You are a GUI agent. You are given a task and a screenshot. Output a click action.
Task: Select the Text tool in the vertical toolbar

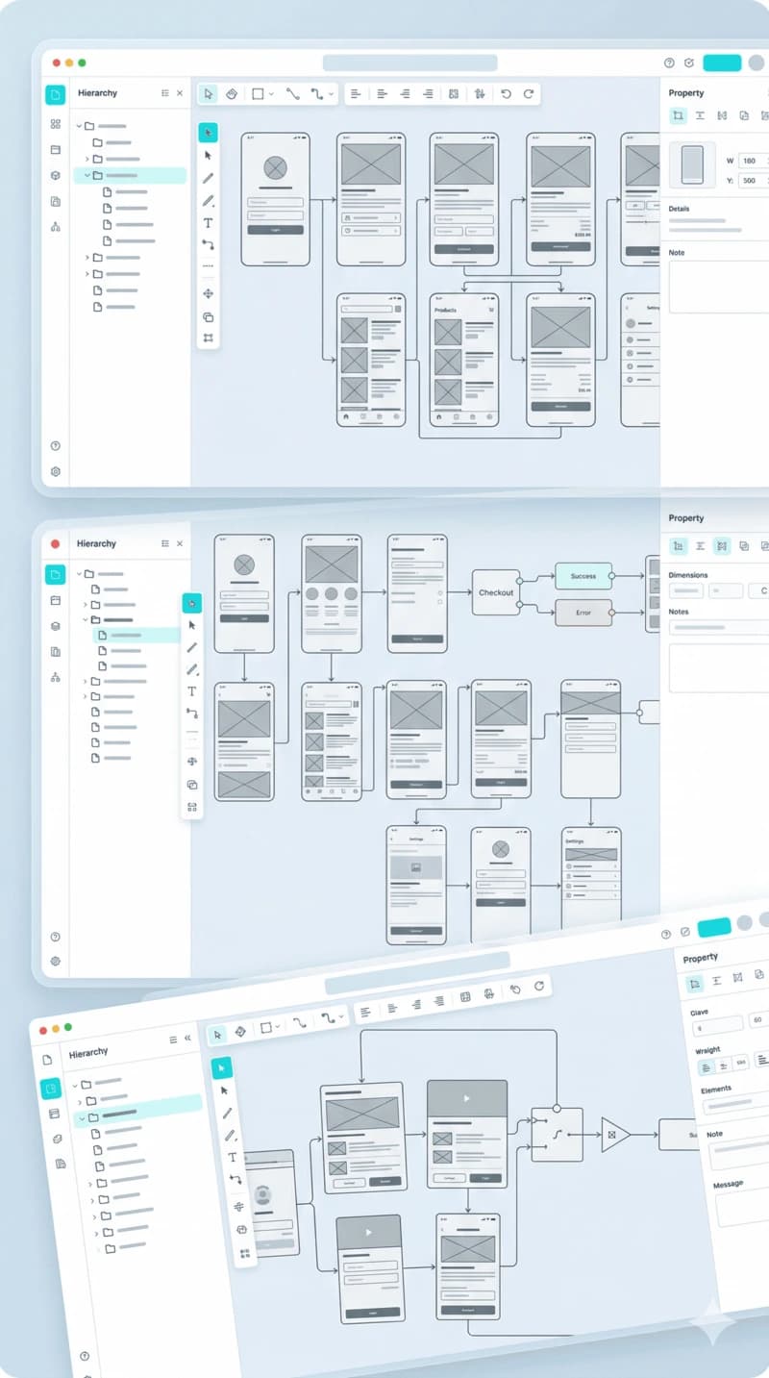pyautogui.click(x=208, y=222)
